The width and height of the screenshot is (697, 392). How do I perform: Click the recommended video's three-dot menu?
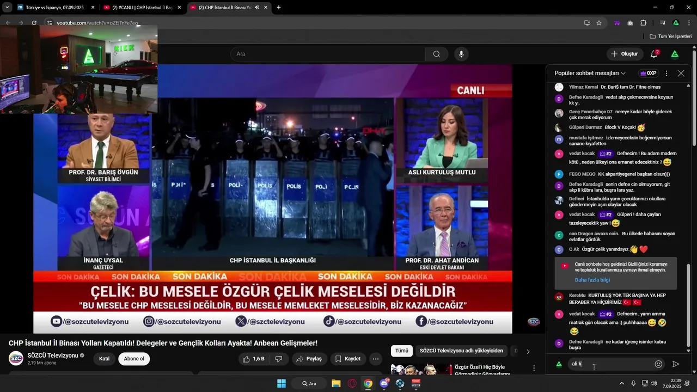point(534,369)
